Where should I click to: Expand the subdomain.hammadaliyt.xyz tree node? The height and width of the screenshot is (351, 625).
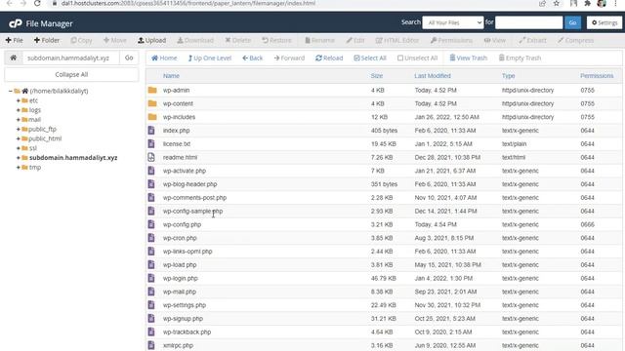pyautogui.click(x=18, y=158)
